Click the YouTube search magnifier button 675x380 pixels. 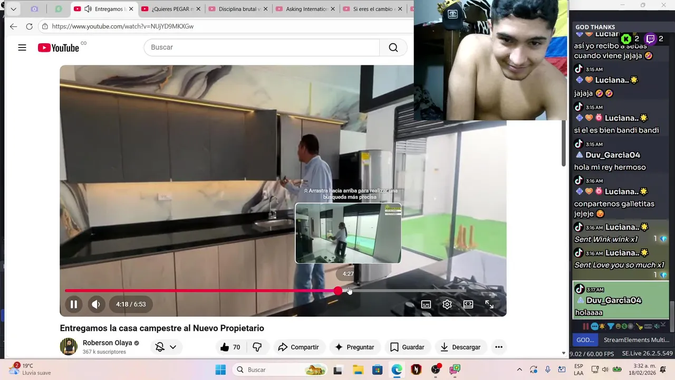[393, 47]
